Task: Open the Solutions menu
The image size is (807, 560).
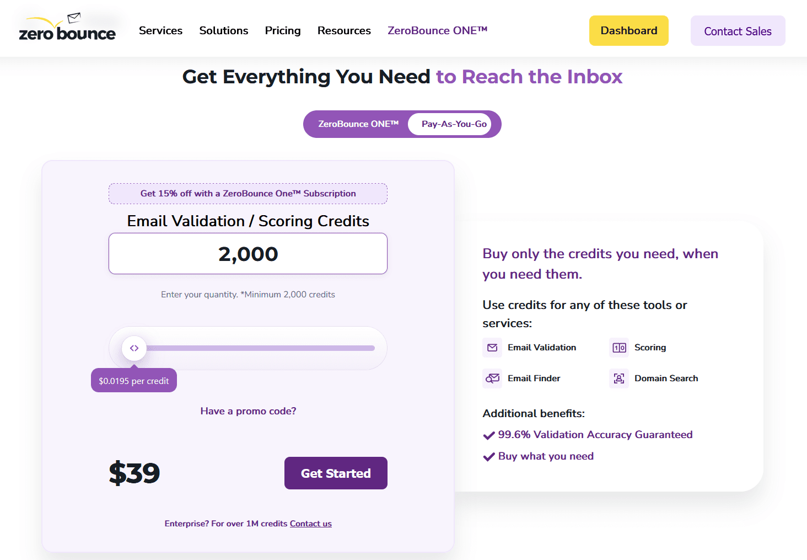Action: 224,31
